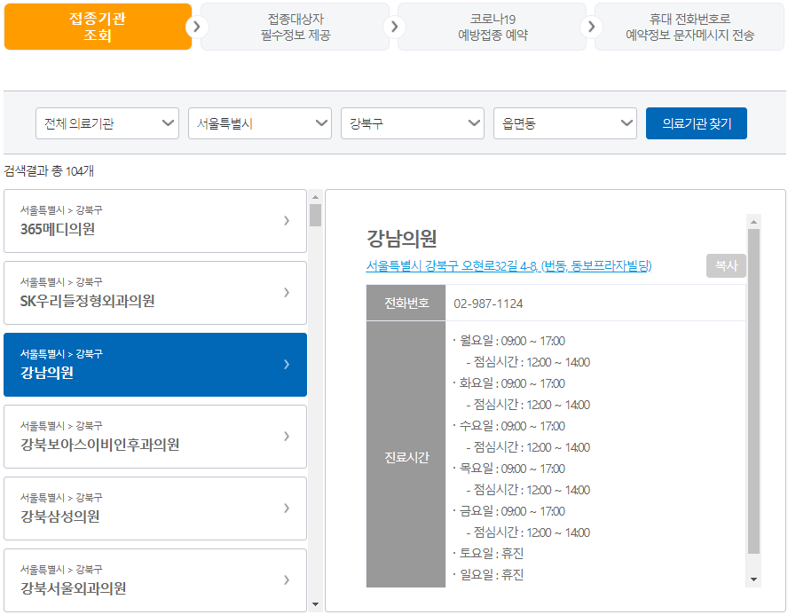This screenshot has height=615, width=788.
Task: Click the phone number 02-987-1124
Action: (x=488, y=304)
